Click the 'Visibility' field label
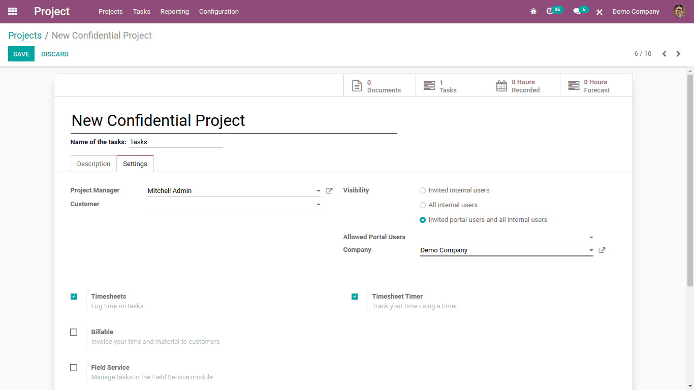This screenshot has height=390, width=694. pyautogui.click(x=356, y=190)
